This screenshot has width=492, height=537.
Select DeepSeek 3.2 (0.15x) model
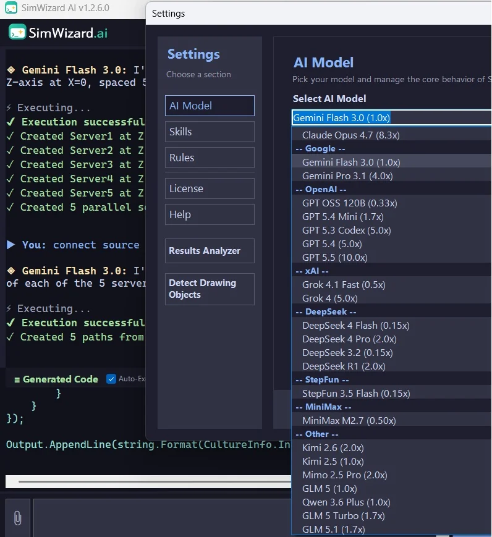click(x=392, y=352)
